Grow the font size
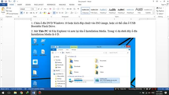169x95 pixels. (x=39, y=9)
